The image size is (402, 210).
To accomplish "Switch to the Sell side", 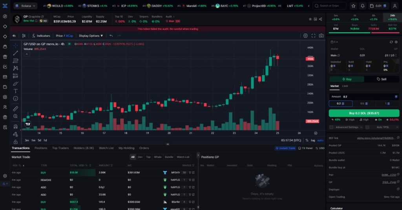I will coord(382,79).
